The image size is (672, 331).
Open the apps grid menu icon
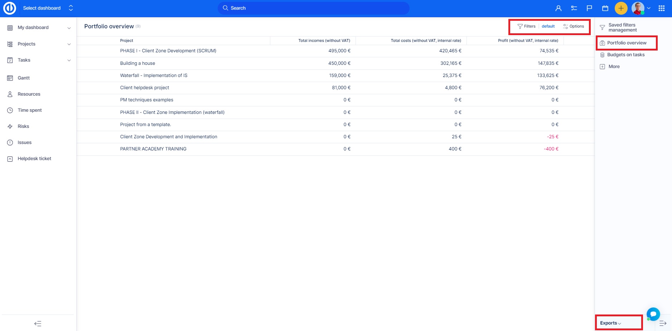(662, 8)
